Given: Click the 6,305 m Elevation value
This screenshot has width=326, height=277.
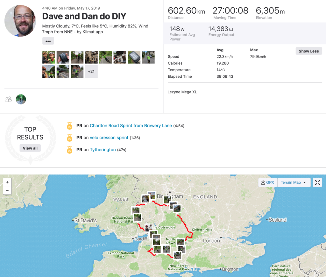Looking at the screenshot, I should (270, 11).
